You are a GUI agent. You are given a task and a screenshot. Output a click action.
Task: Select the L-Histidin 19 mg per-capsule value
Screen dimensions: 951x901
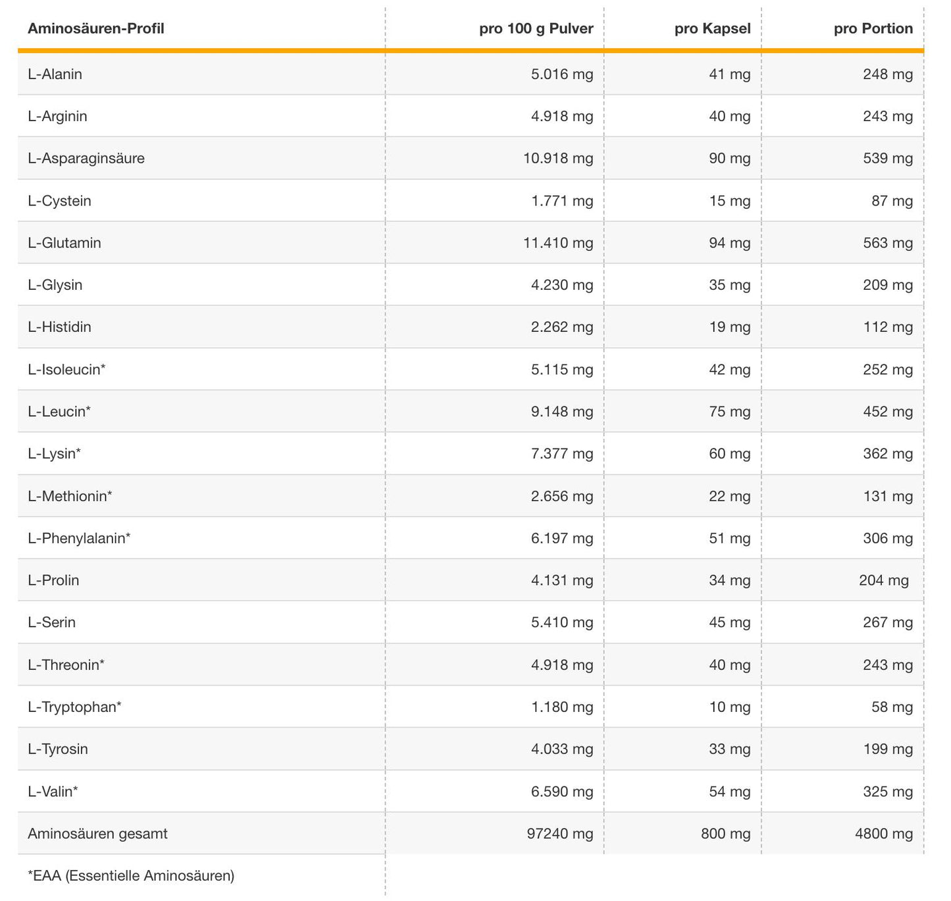click(729, 327)
